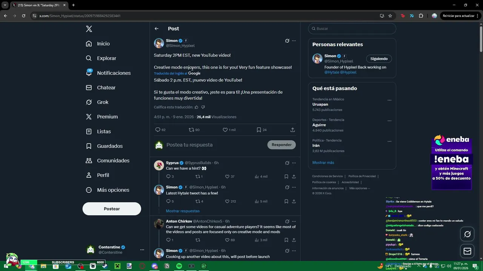View analytics on Syprus's reply showing 4 mil
This screenshot has width=483, height=271.
[261, 177]
